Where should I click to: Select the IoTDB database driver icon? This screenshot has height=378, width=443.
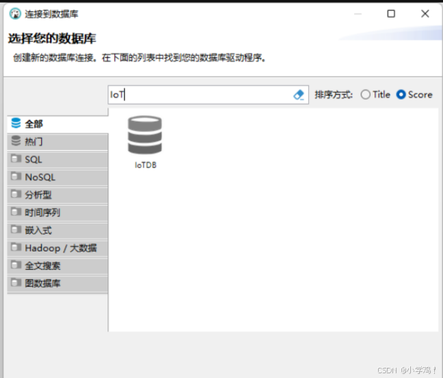click(x=144, y=135)
